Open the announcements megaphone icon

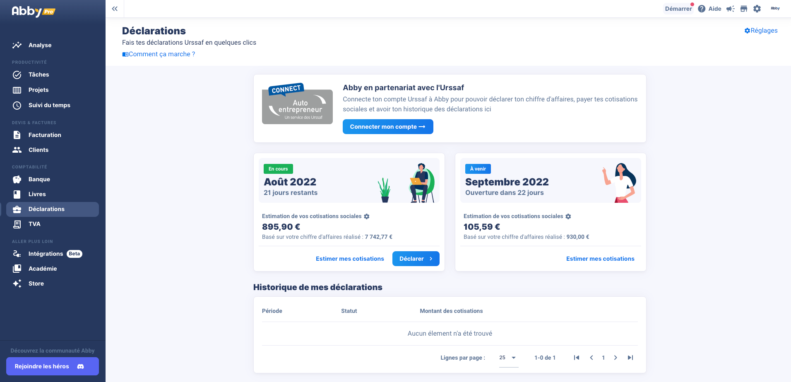tap(730, 9)
